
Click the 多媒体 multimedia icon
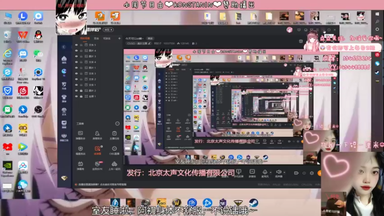(x=252, y=172)
